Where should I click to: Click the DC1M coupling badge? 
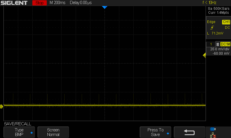225,44
